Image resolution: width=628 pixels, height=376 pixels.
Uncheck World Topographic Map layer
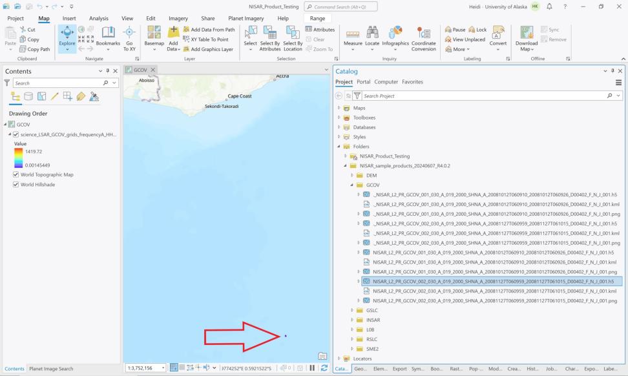coord(16,174)
